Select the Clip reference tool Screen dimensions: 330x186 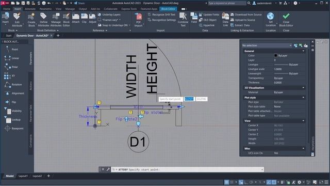(84, 18)
